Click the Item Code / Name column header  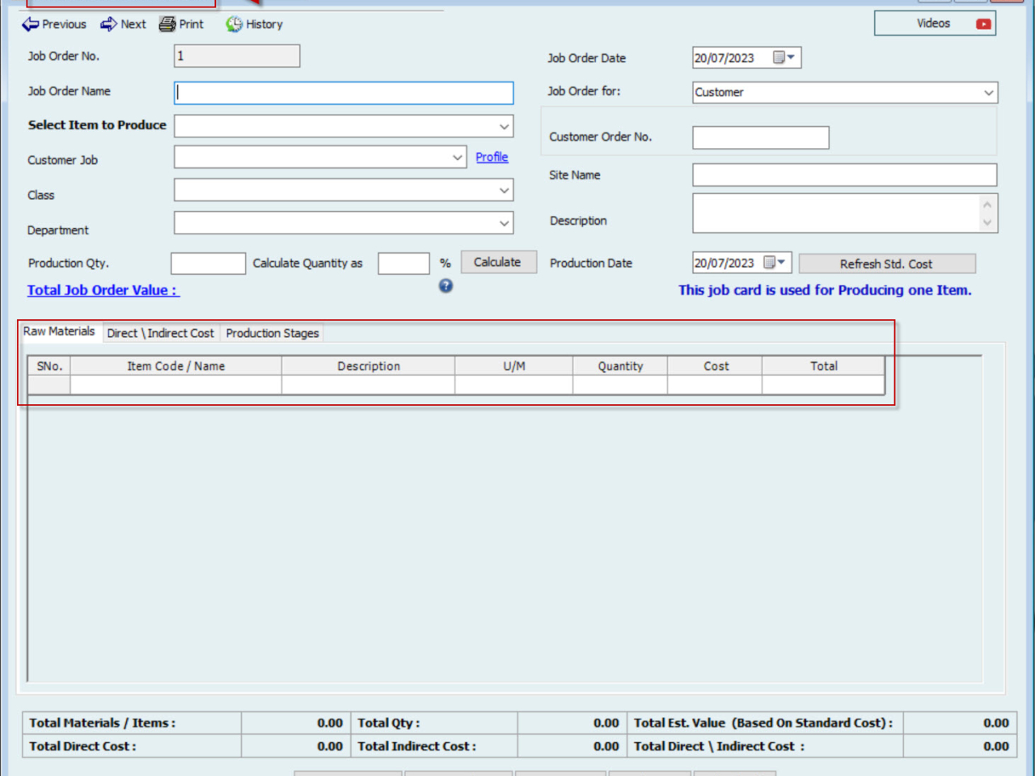pyautogui.click(x=176, y=366)
